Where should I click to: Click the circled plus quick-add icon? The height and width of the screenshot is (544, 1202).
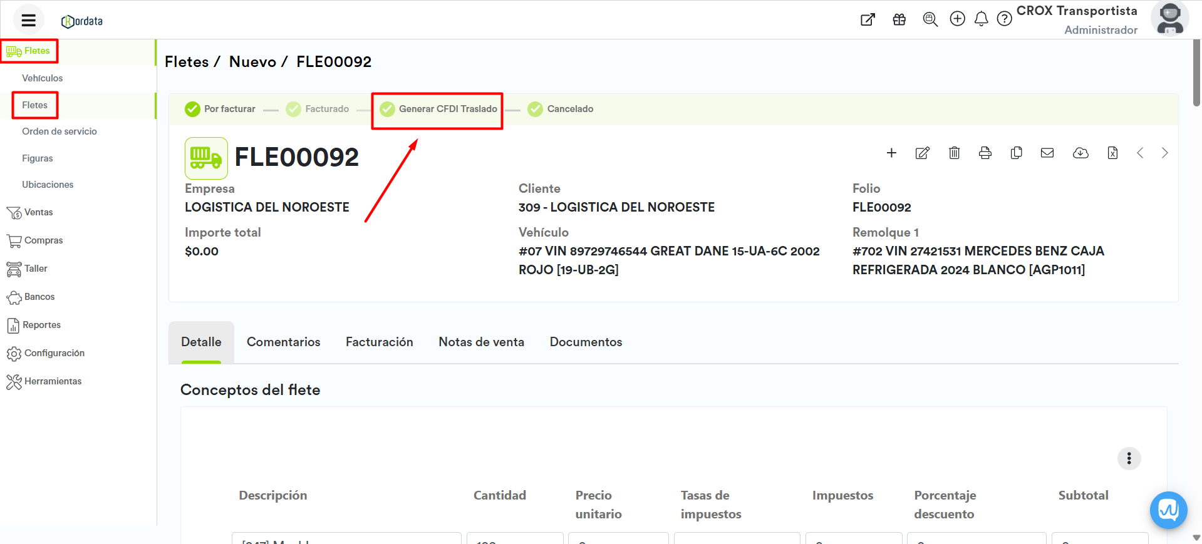coord(957,19)
